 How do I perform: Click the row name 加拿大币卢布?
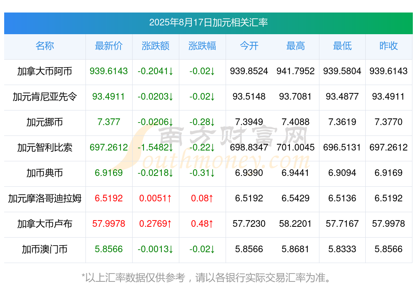pyautogui.click(x=45, y=224)
